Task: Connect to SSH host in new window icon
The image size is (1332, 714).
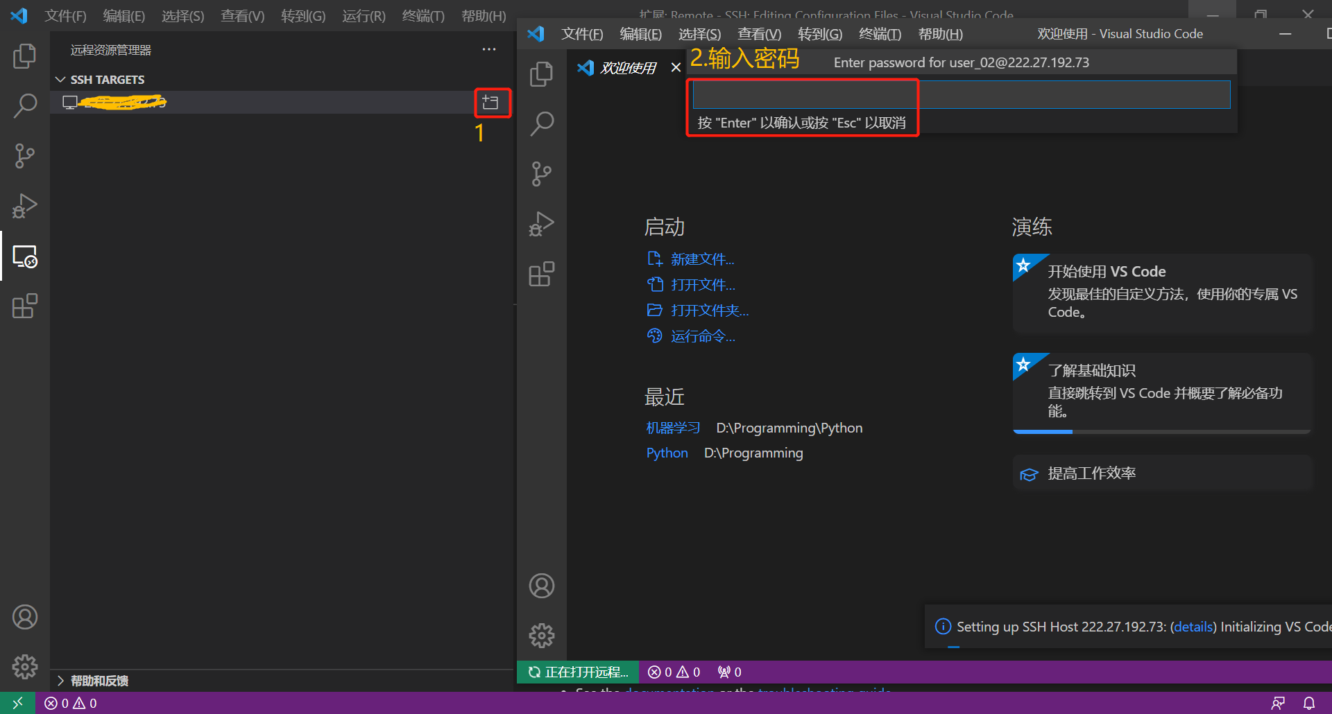Action: pos(492,102)
